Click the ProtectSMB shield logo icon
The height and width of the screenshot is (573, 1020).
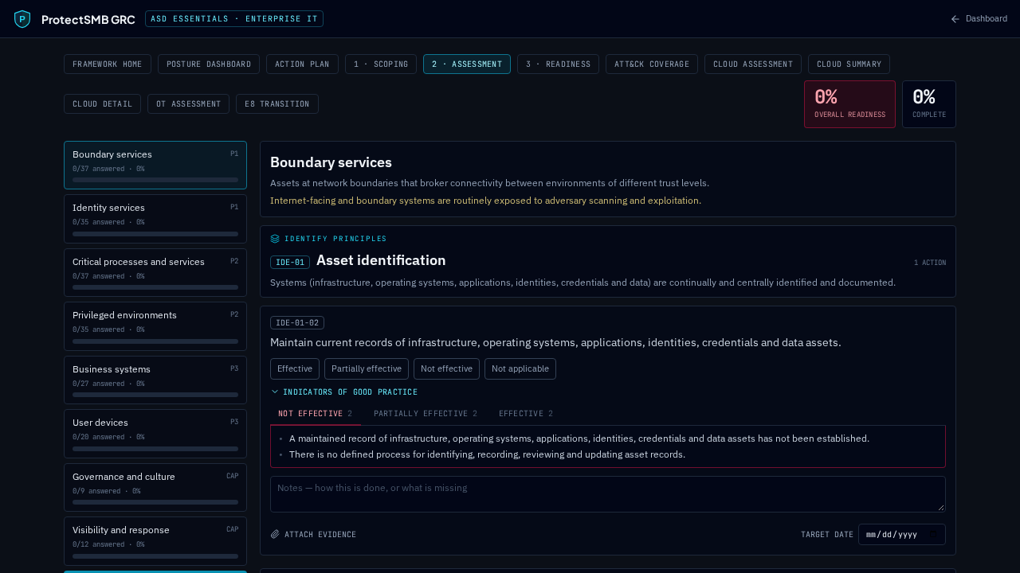(22, 19)
